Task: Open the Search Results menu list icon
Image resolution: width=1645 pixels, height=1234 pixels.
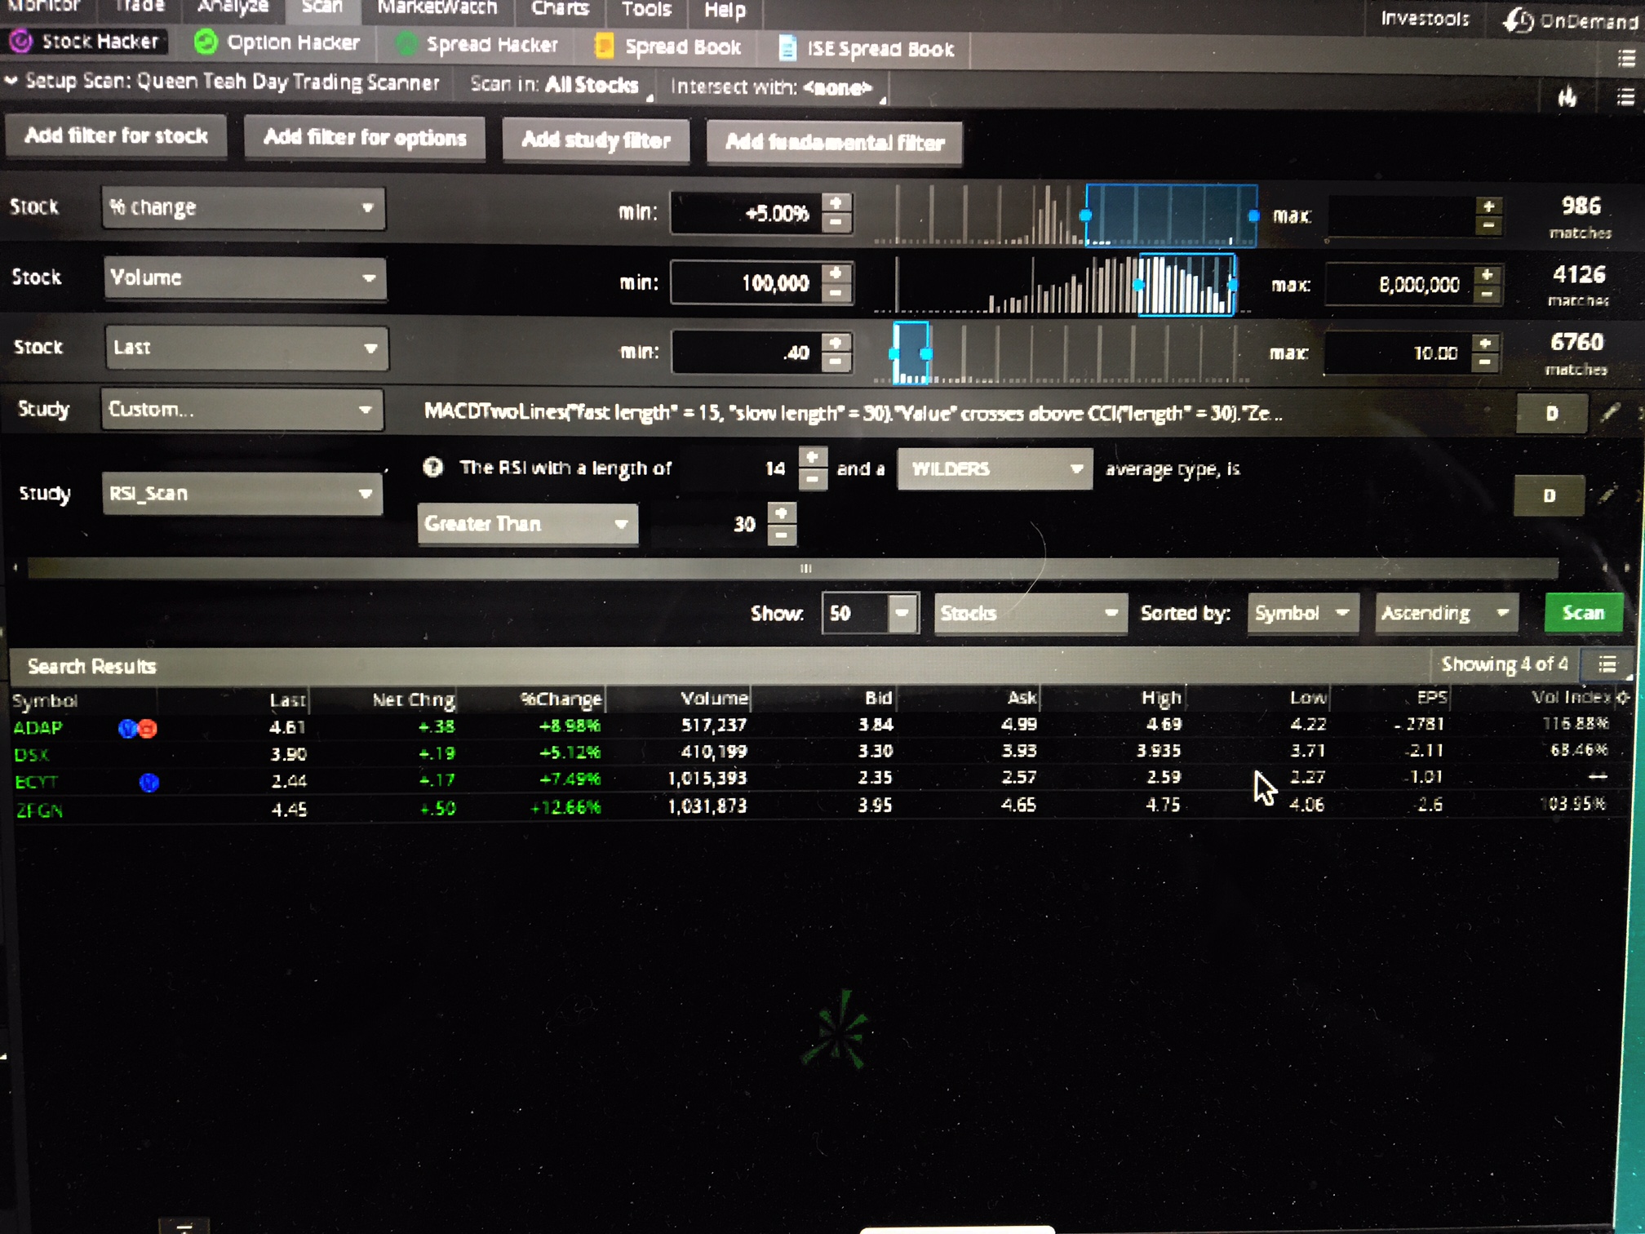Action: tap(1607, 665)
